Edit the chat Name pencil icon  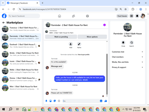79,44
